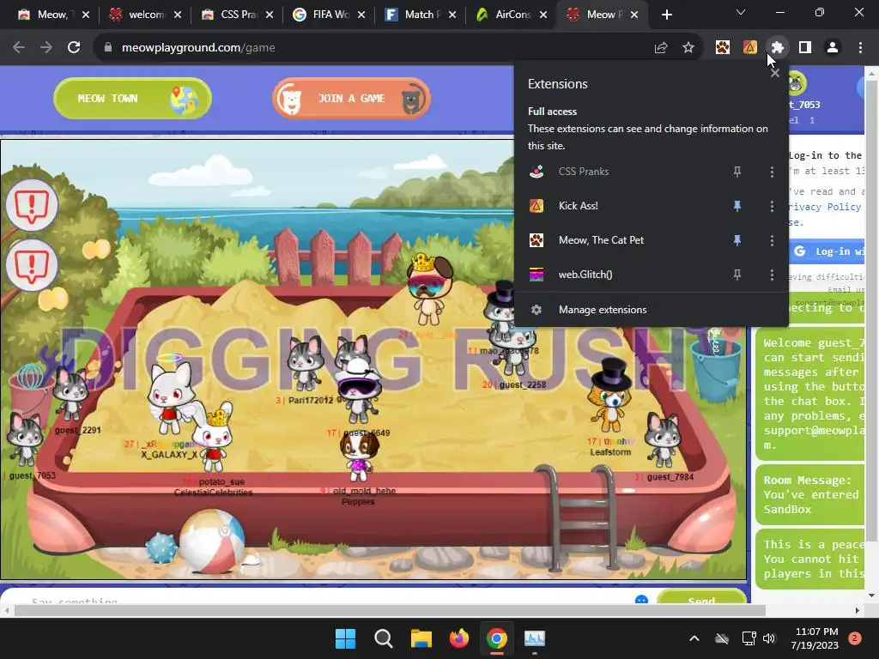Unpin Kick Ass! extension
This screenshot has height=659, width=879.
coord(737,206)
